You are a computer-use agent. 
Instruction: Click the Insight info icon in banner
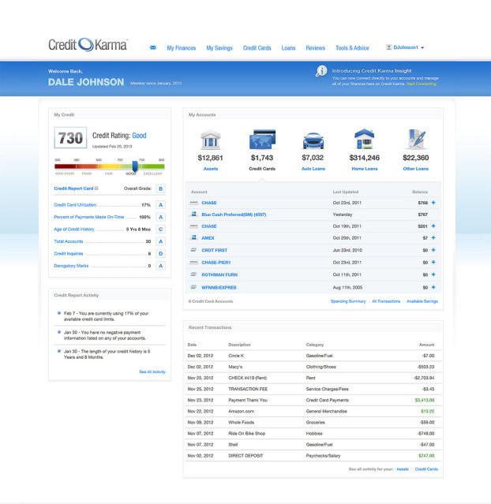tap(321, 71)
